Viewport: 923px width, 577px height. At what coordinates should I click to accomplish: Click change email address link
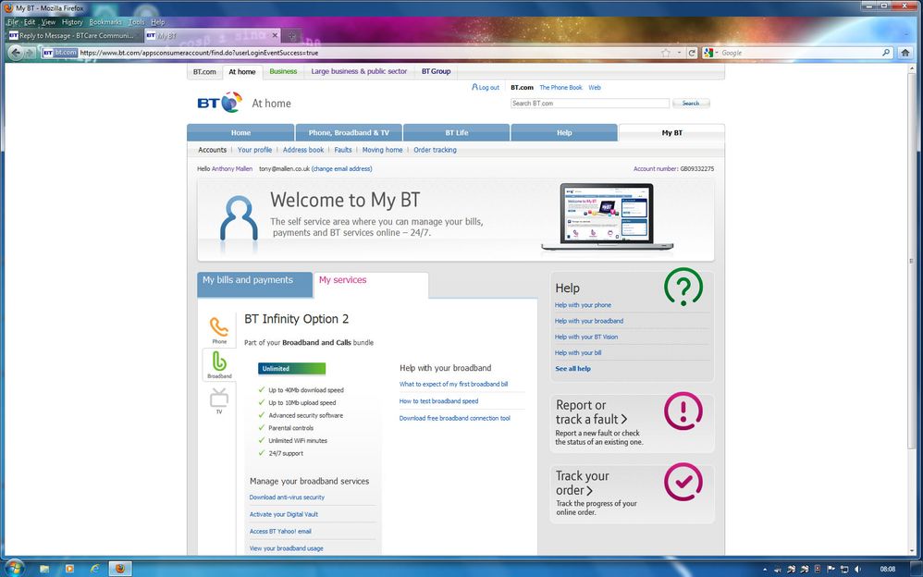coord(341,168)
